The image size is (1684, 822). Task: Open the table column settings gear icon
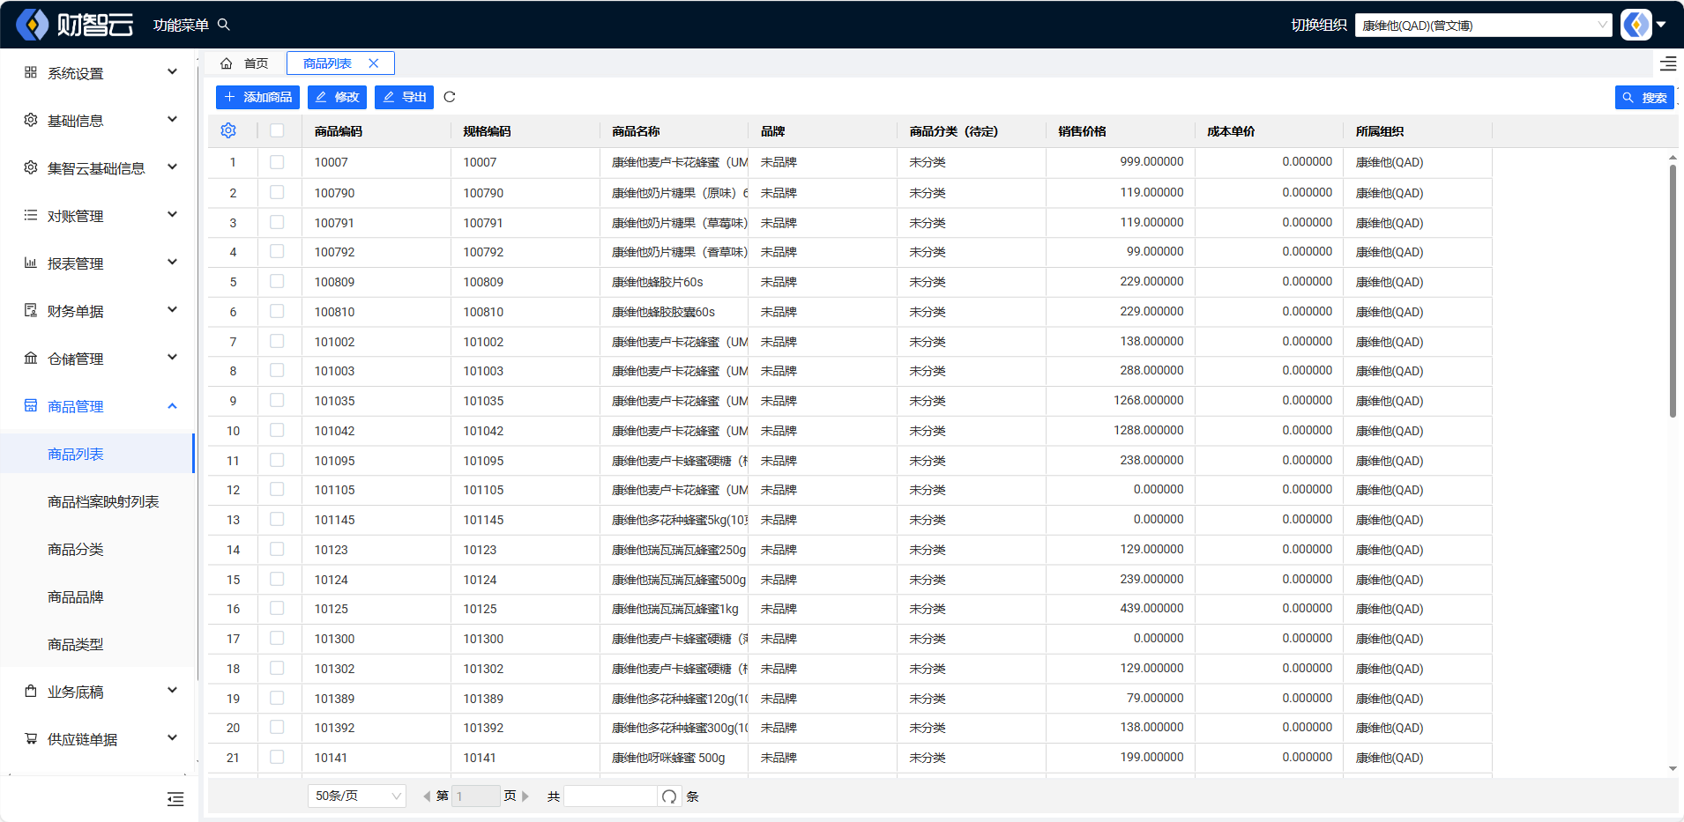pyautogui.click(x=228, y=130)
